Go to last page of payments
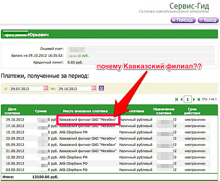 (x=198, y=99)
